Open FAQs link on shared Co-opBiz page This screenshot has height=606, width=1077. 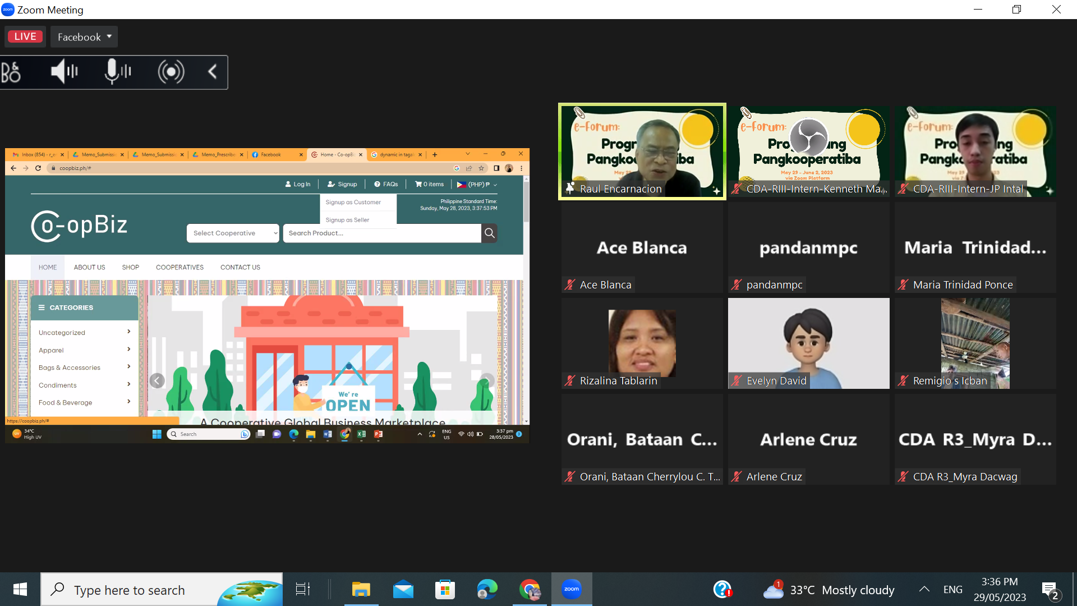386,184
